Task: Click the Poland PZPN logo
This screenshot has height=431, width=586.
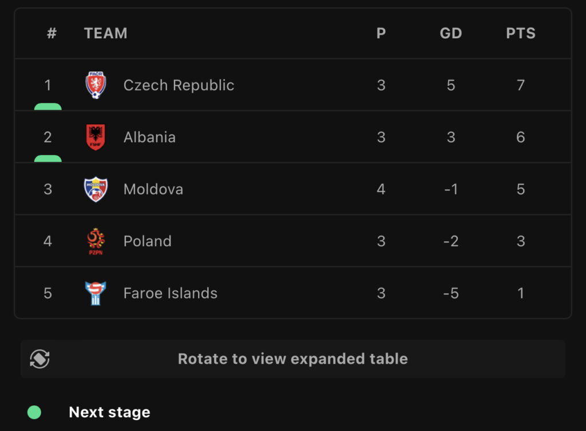Action: coord(96,241)
